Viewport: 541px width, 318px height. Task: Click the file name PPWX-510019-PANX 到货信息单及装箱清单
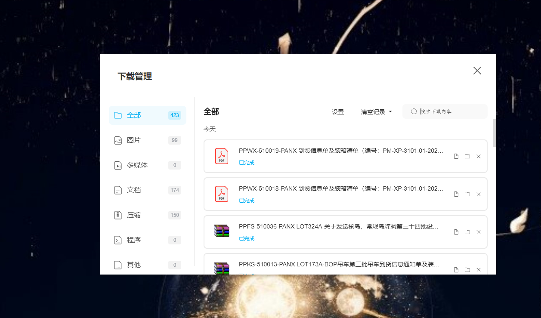[341, 151]
